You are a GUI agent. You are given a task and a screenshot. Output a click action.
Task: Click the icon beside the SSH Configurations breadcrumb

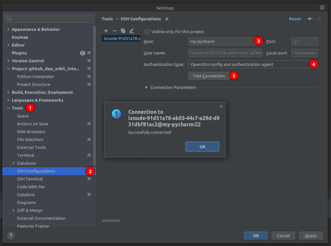tap(167, 19)
